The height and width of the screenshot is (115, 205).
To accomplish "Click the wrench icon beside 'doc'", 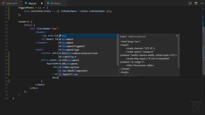I will pos(60,36).
